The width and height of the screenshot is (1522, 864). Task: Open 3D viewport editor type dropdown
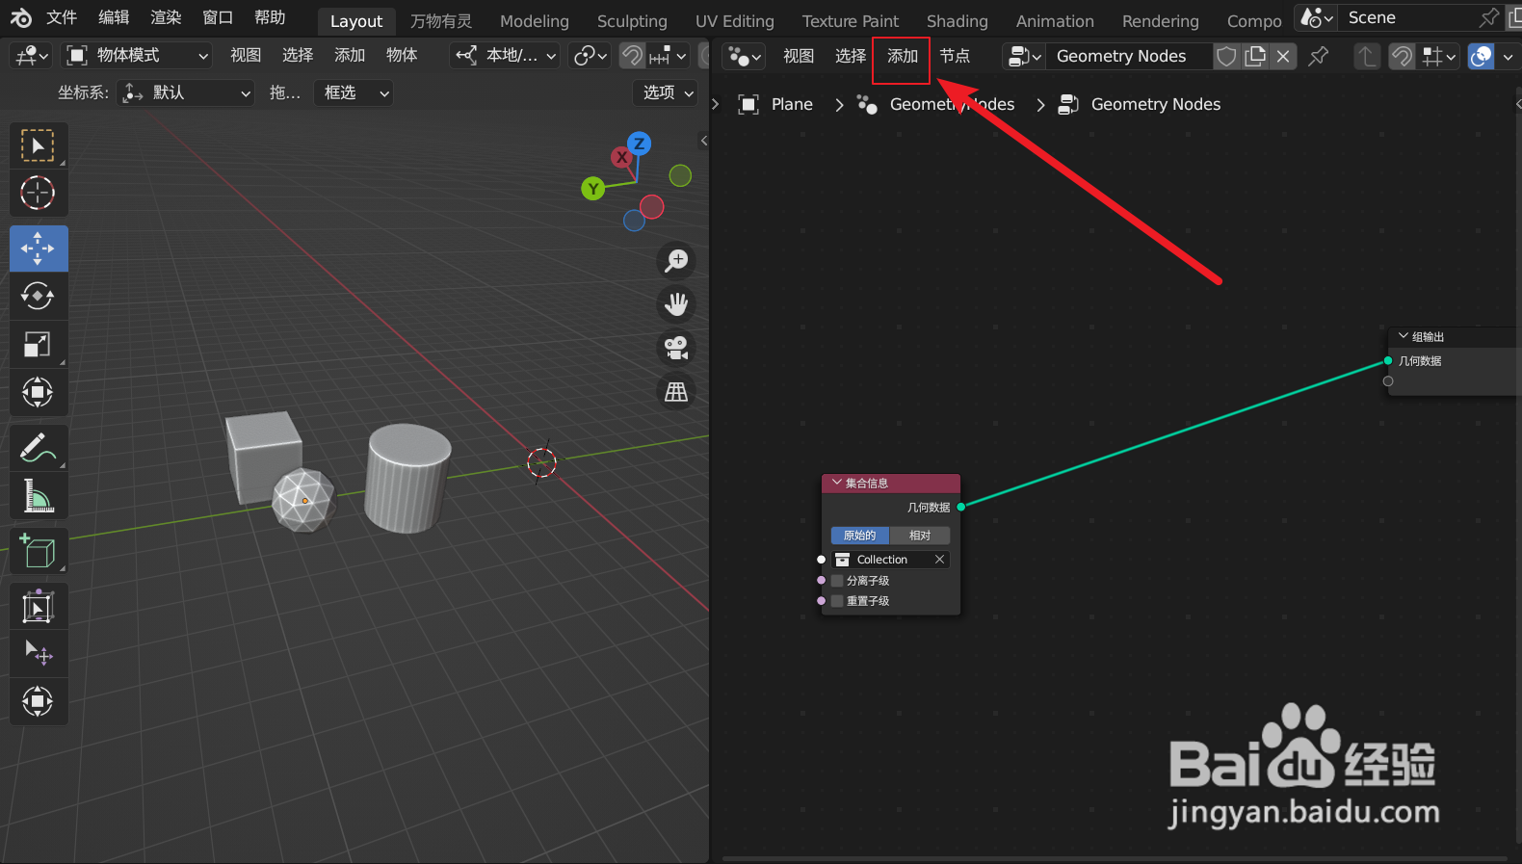33,56
